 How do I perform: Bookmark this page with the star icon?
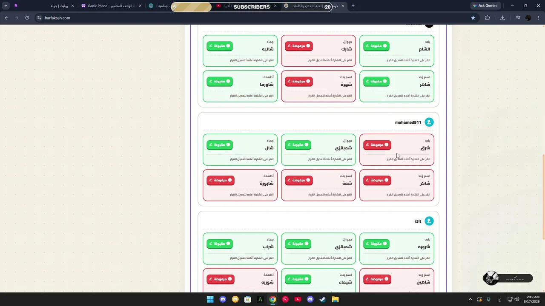473,18
